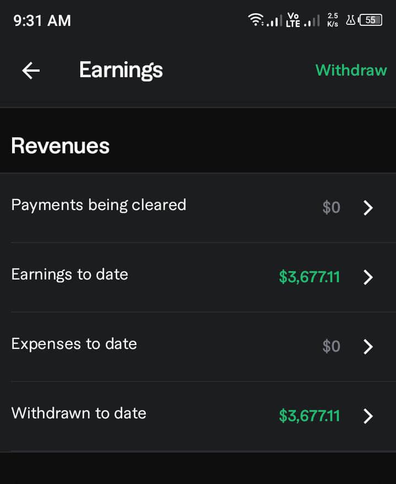
Task: Tap the 9:31 AM clock
Action: [42, 21]
